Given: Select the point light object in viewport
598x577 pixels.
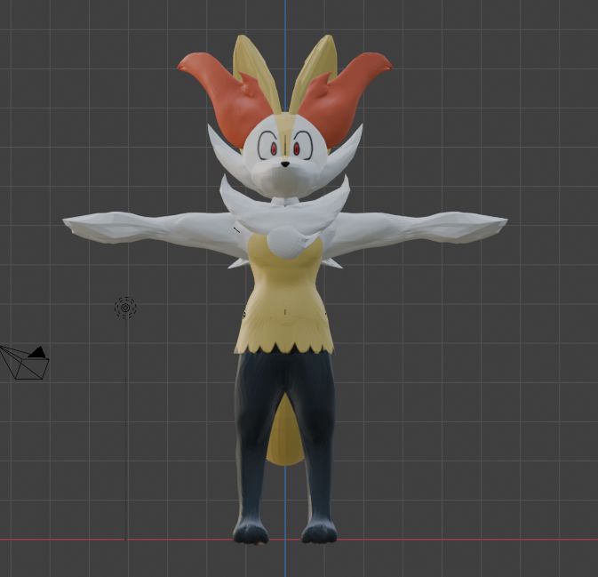Looking at the screenshot, I should (x=125, y=308).
